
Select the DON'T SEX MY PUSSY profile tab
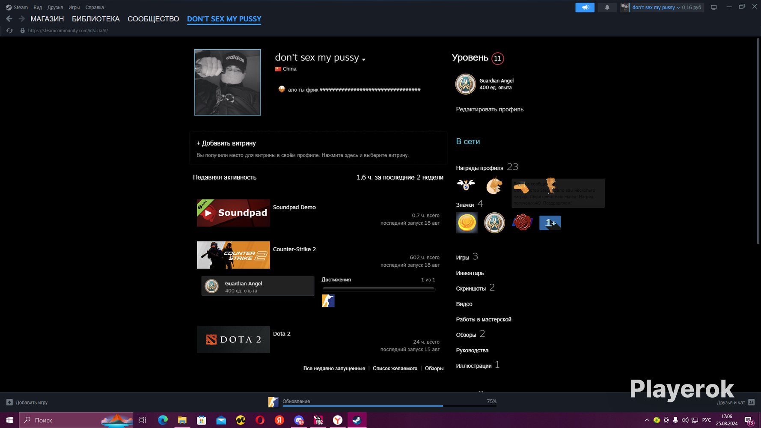[x=224, y=19]
